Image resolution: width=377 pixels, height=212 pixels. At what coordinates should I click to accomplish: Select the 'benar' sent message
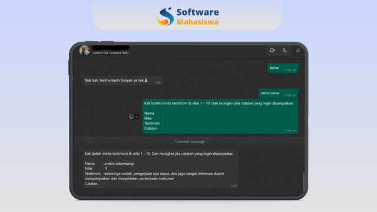click(283, 68)
